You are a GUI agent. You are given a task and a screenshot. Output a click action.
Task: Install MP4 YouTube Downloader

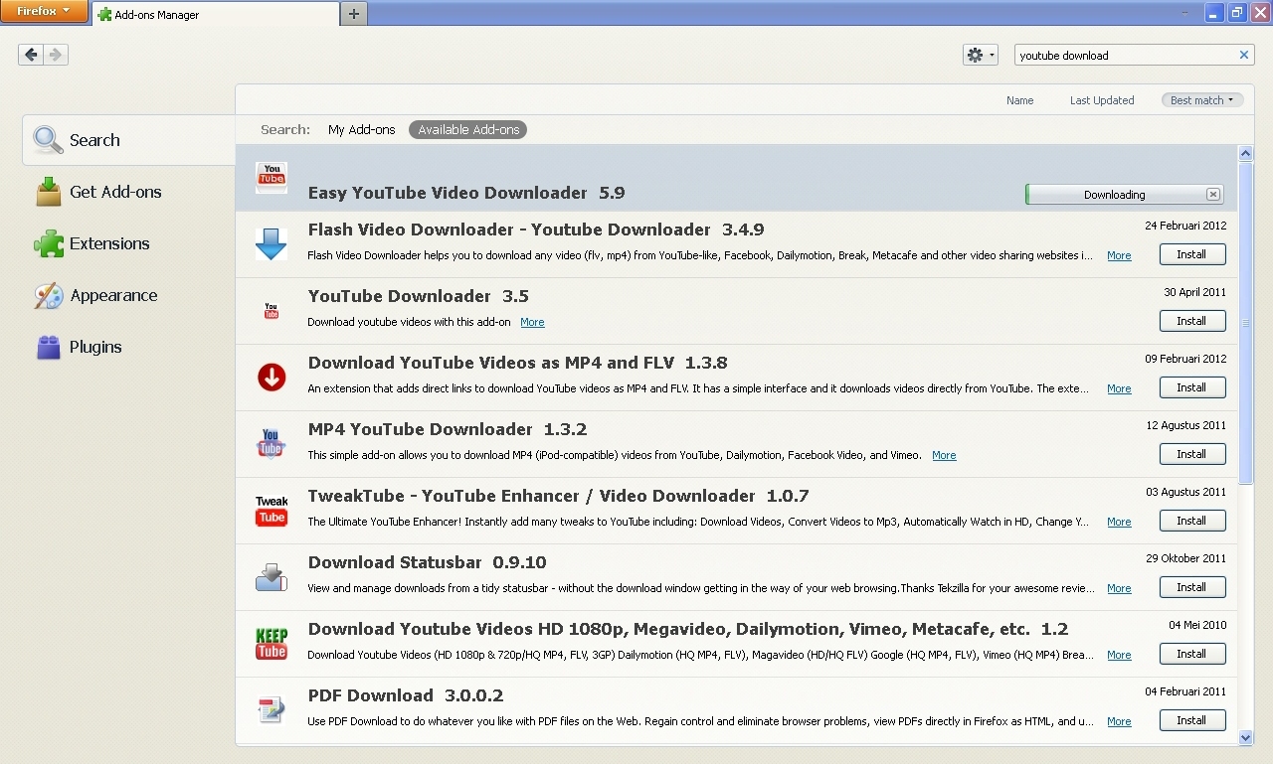click(1192, 454)
